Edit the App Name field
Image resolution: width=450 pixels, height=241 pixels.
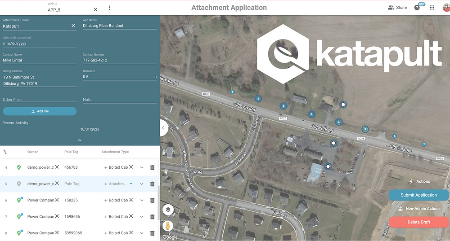tap(120, 26)
